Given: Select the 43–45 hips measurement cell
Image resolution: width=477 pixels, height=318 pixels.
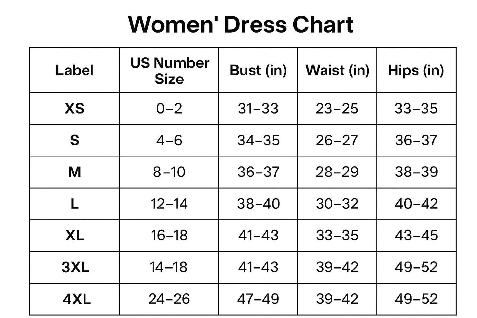Looking at the screenshot, I should [417, 236].
